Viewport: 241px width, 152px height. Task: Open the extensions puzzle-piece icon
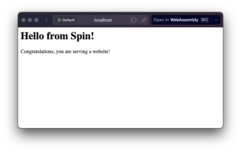(x=134, y=20)
